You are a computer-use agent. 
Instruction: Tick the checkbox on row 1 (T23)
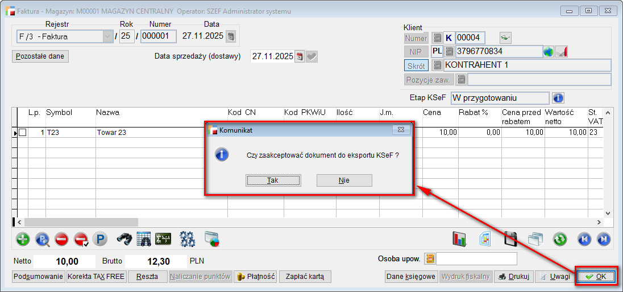tap(22, 132)
